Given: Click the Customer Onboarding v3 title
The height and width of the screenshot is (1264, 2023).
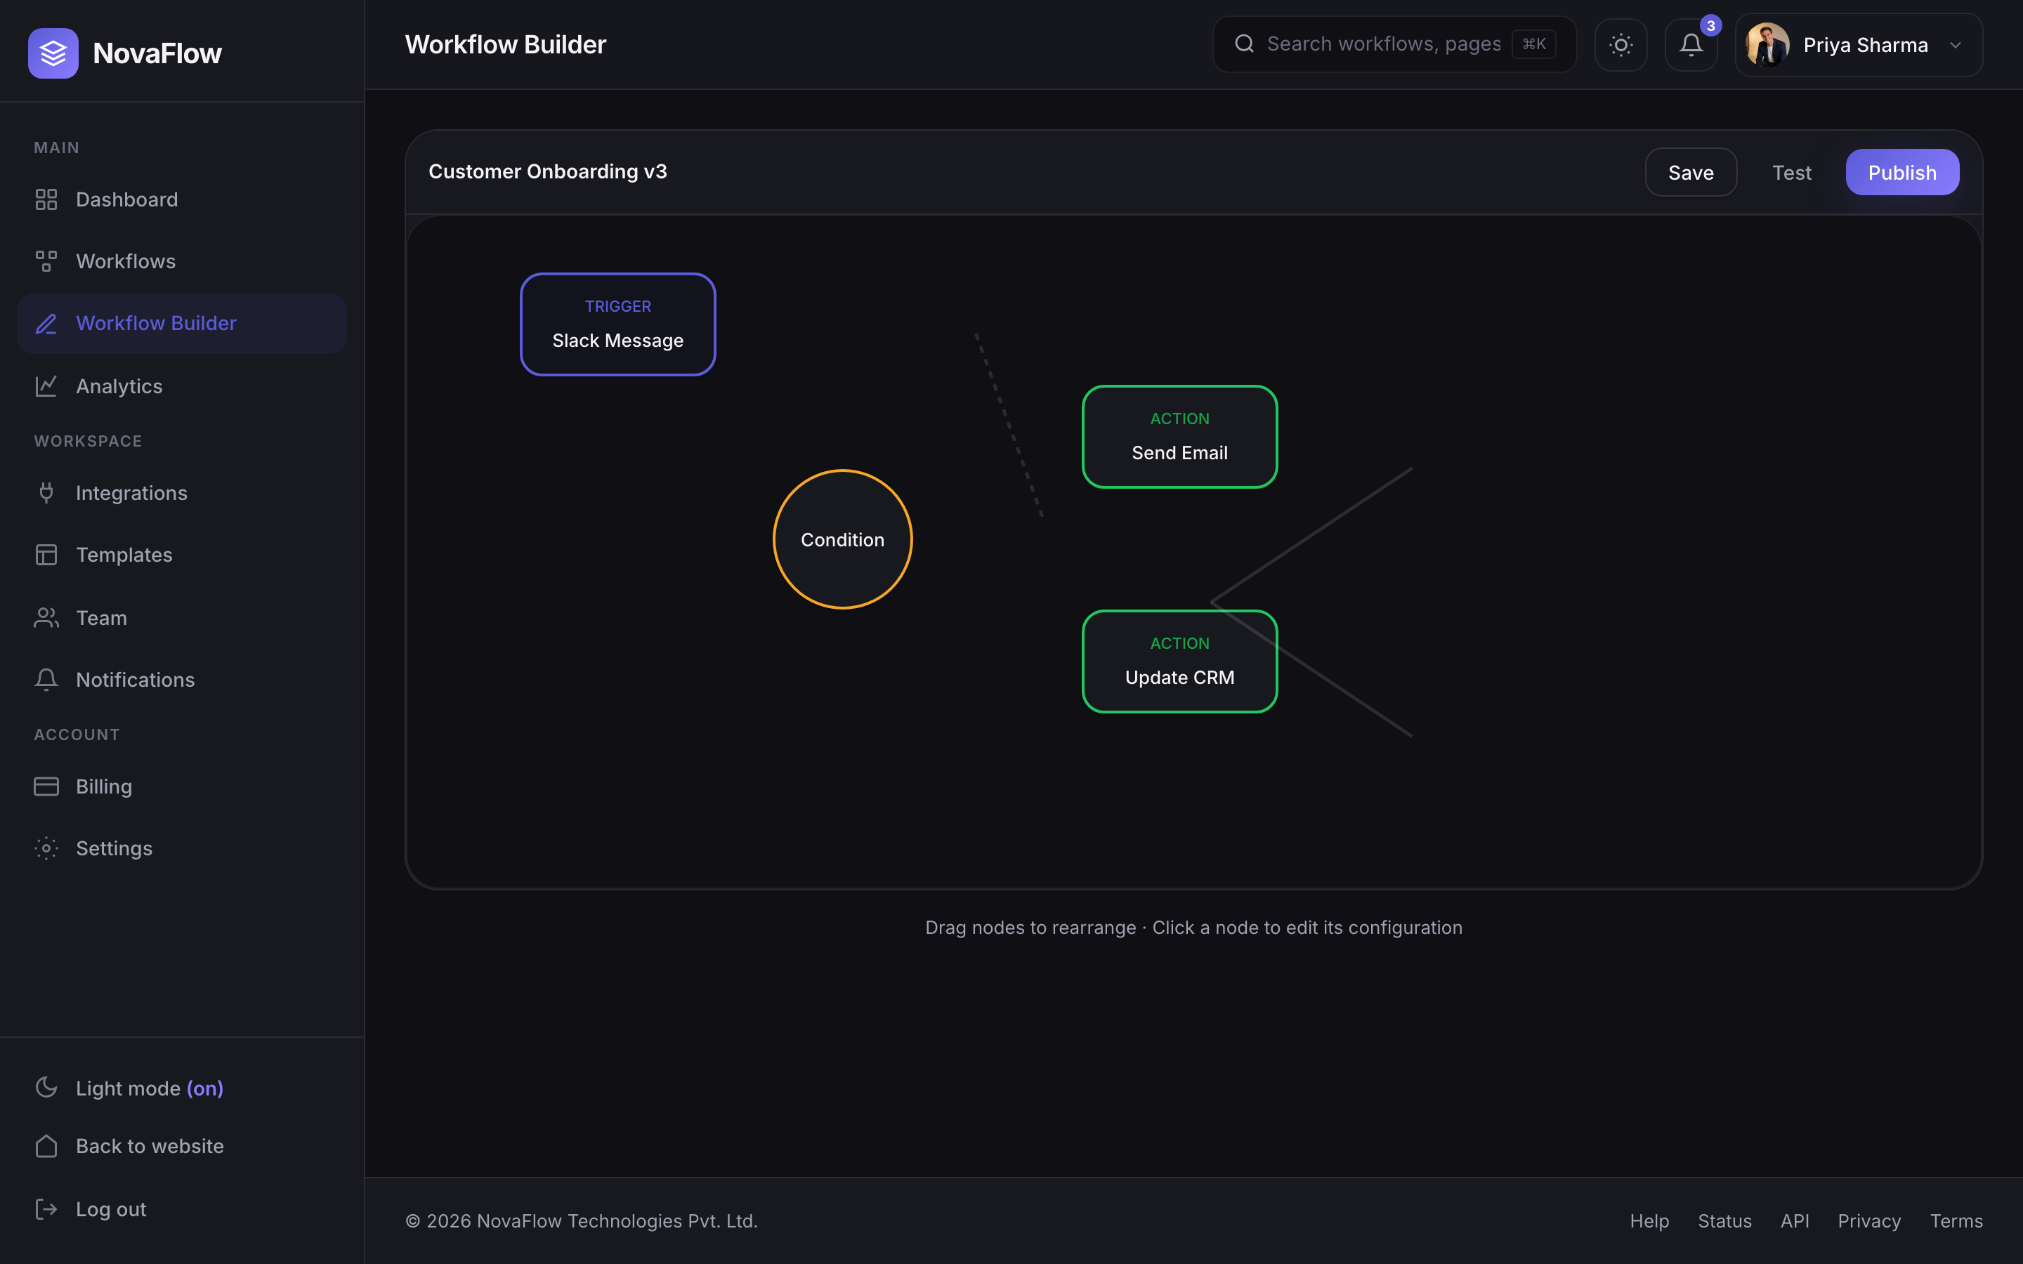Looking at the screenshot, I should [x=548, y=171].
